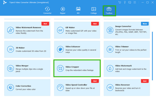Viewport: 156px width, 98px height.
Task: Click the Video Watermark droplet icon
Action: pos(110,68)
